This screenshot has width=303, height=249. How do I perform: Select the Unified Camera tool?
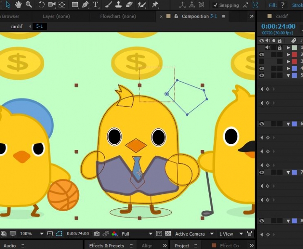[x=52, y=5]
